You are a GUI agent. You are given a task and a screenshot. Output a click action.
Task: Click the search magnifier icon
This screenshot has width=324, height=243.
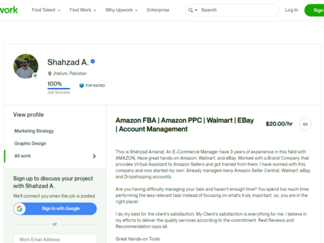tap(190, 10)
